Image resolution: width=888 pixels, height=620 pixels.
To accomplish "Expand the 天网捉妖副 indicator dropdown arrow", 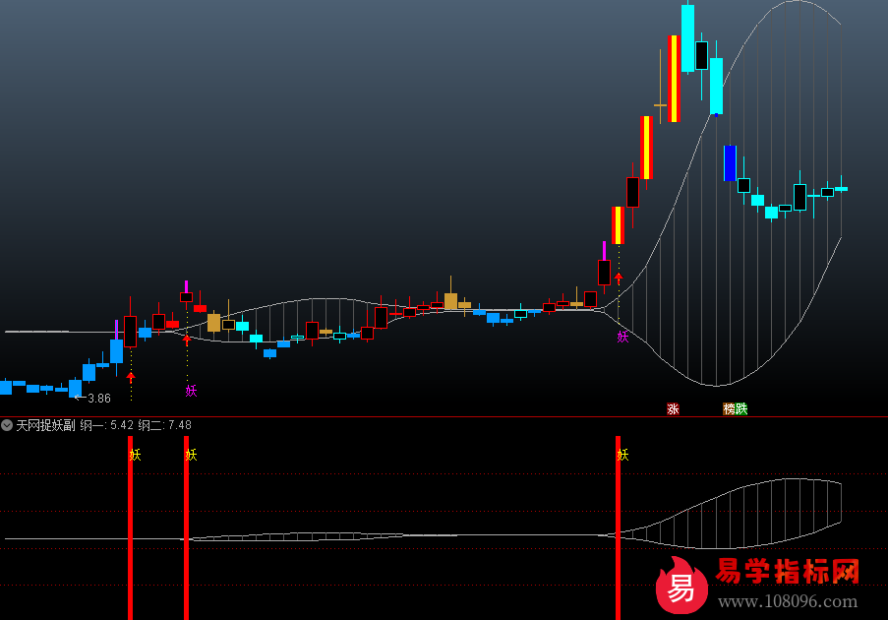I will [x=8, y=425].
